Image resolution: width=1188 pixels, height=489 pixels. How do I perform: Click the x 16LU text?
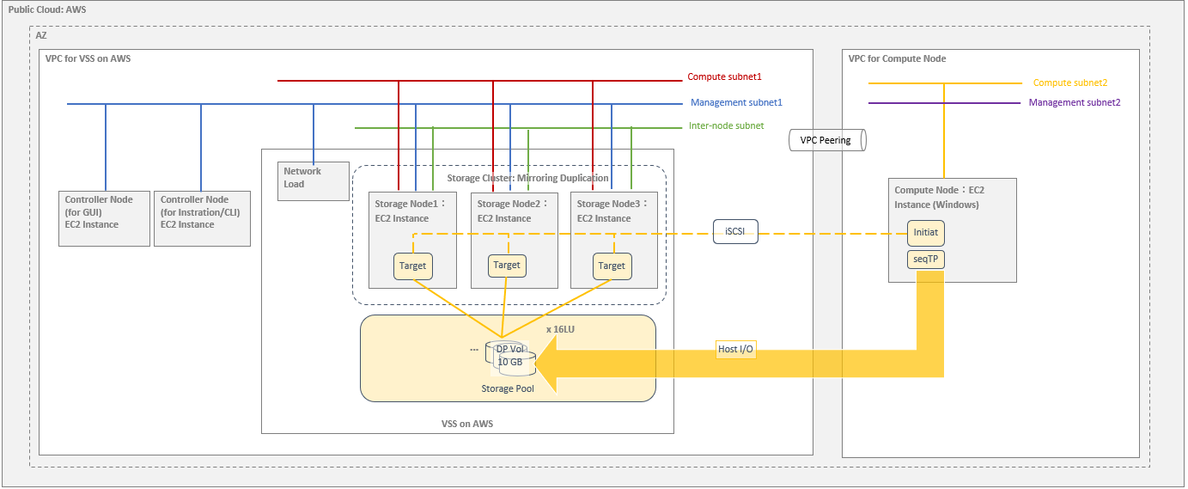coord(560,329)
